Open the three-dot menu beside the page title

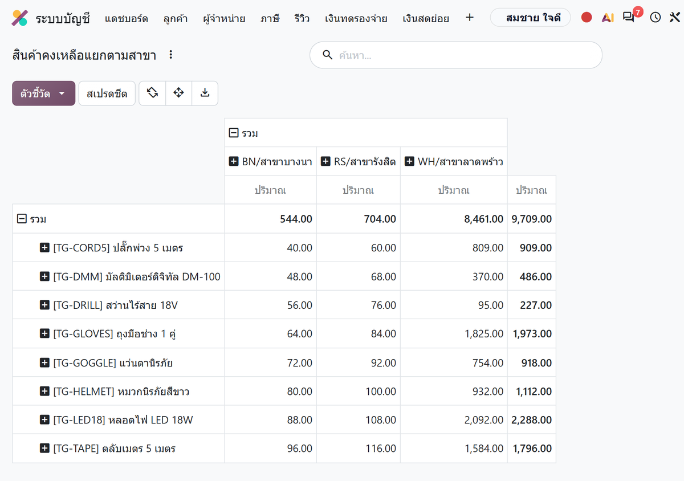[x=170, y=55]
